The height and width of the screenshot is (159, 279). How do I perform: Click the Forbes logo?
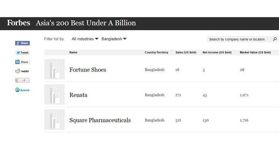point(18,23)
